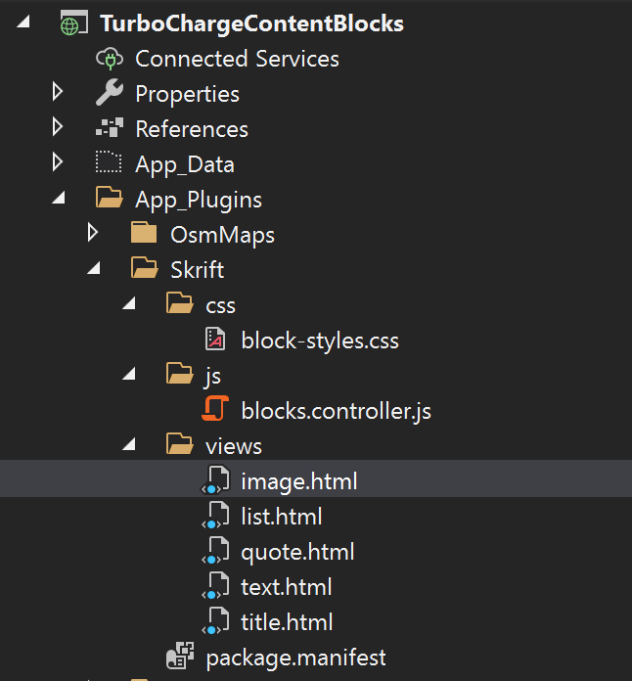Collapse the views folder arrow

(x=129, y=444)
